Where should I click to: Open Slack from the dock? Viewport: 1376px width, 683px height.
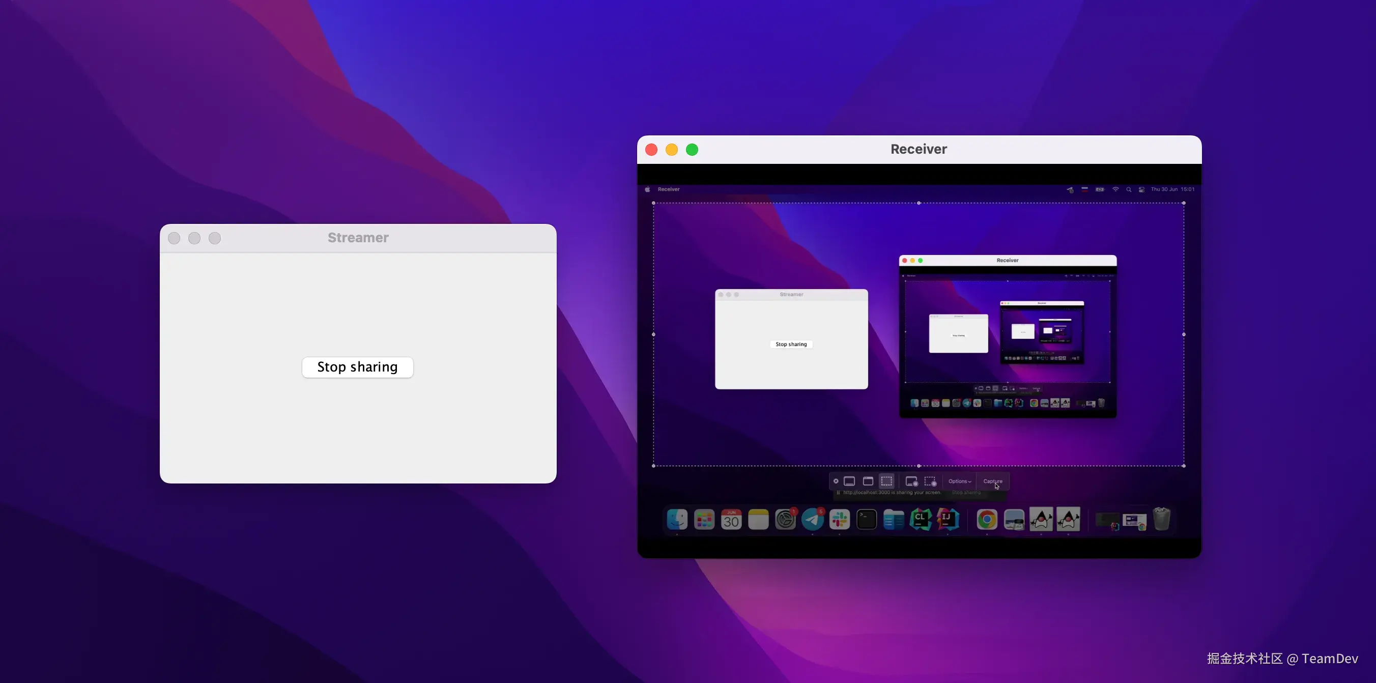(840, 520)
